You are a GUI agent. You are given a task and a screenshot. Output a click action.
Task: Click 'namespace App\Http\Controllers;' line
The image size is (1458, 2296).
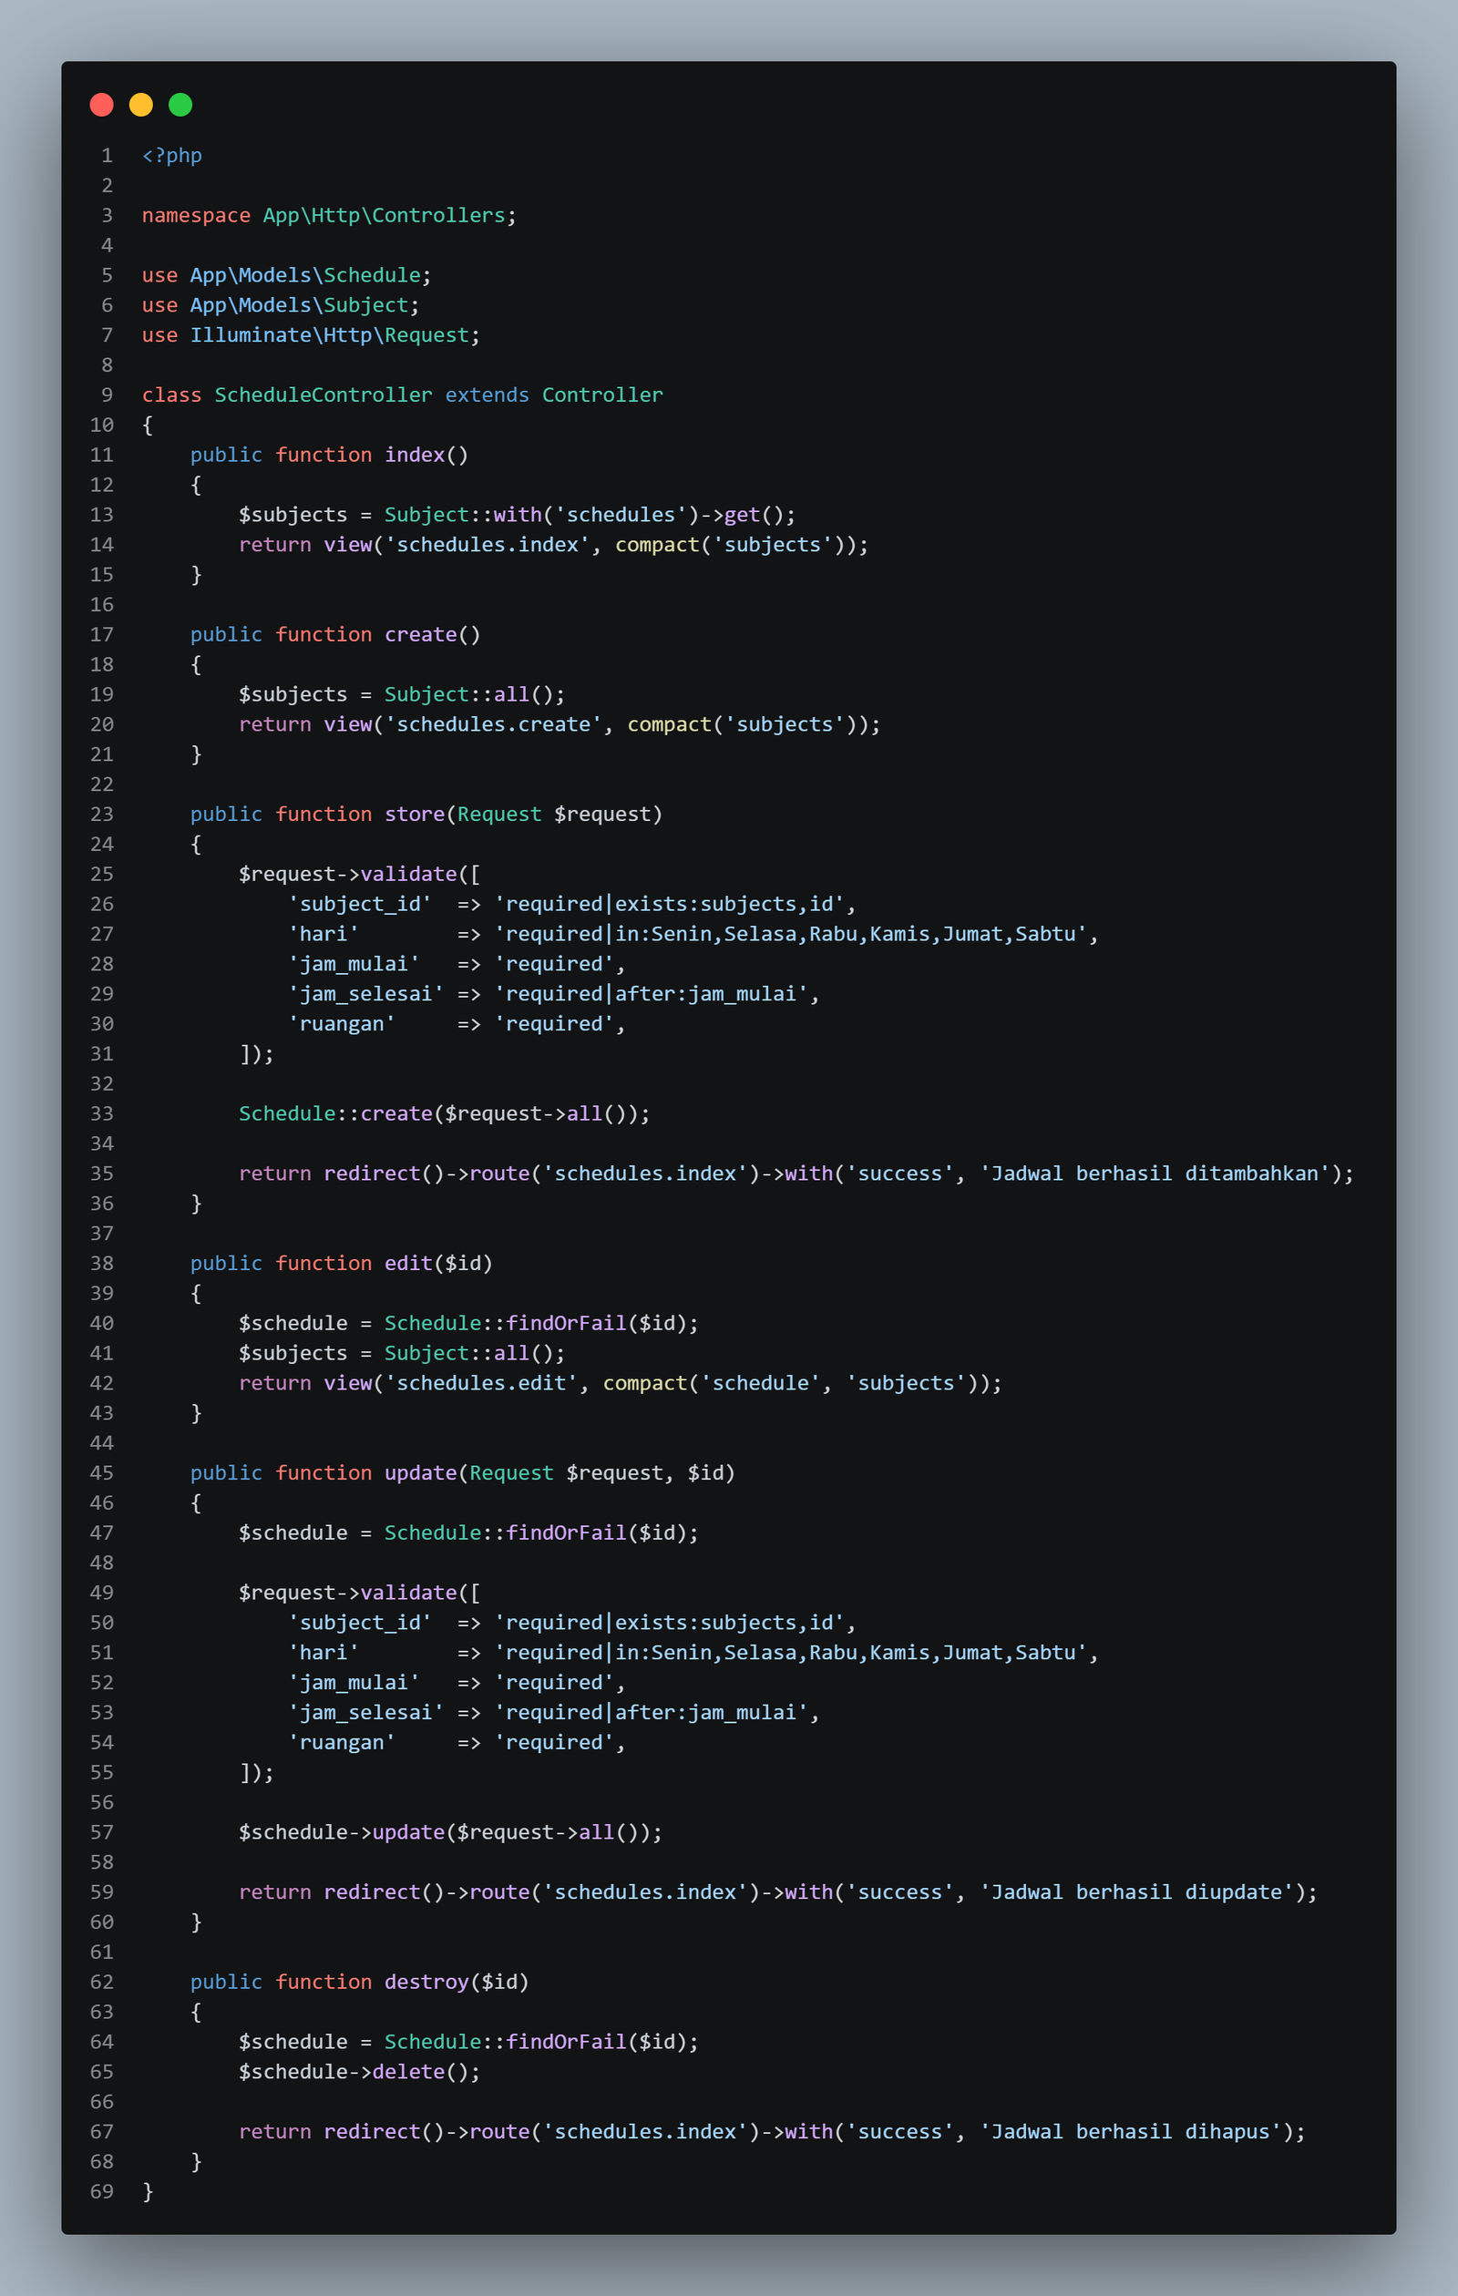[x=329, y=216]
